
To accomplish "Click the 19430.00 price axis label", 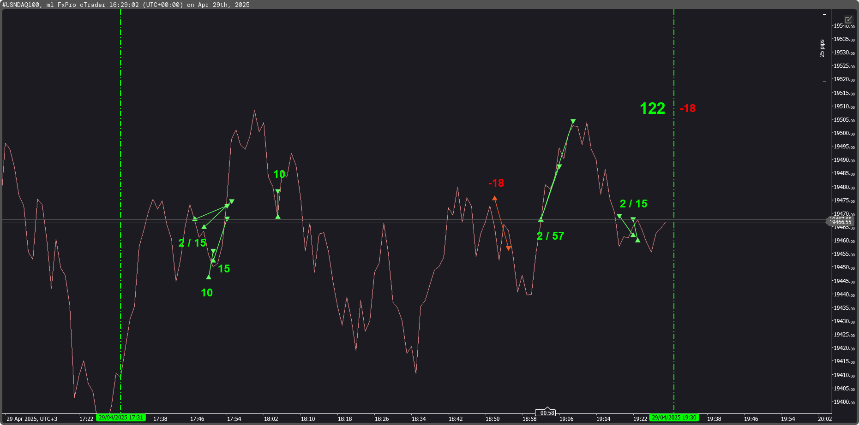I will pos(844,321).
